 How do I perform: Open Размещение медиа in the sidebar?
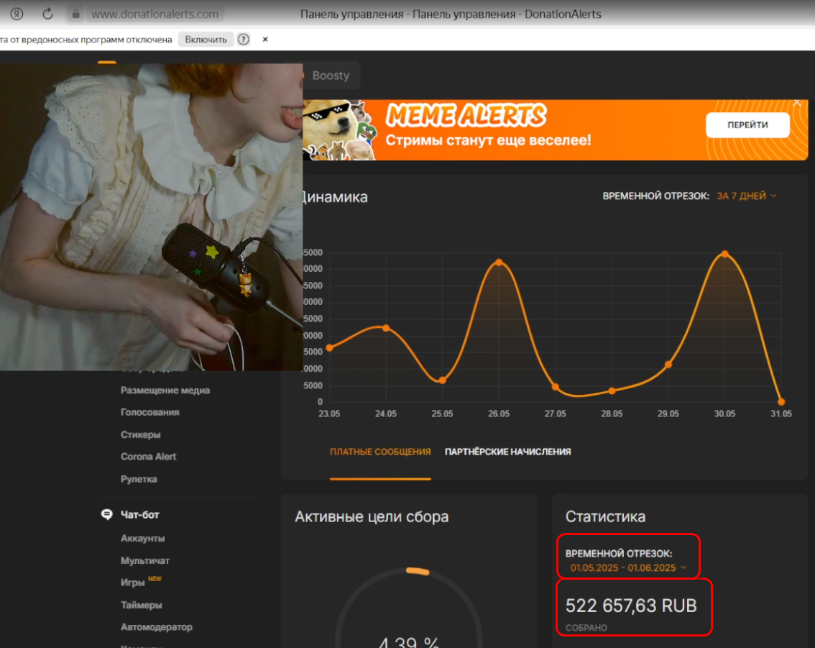click(165, 390)
